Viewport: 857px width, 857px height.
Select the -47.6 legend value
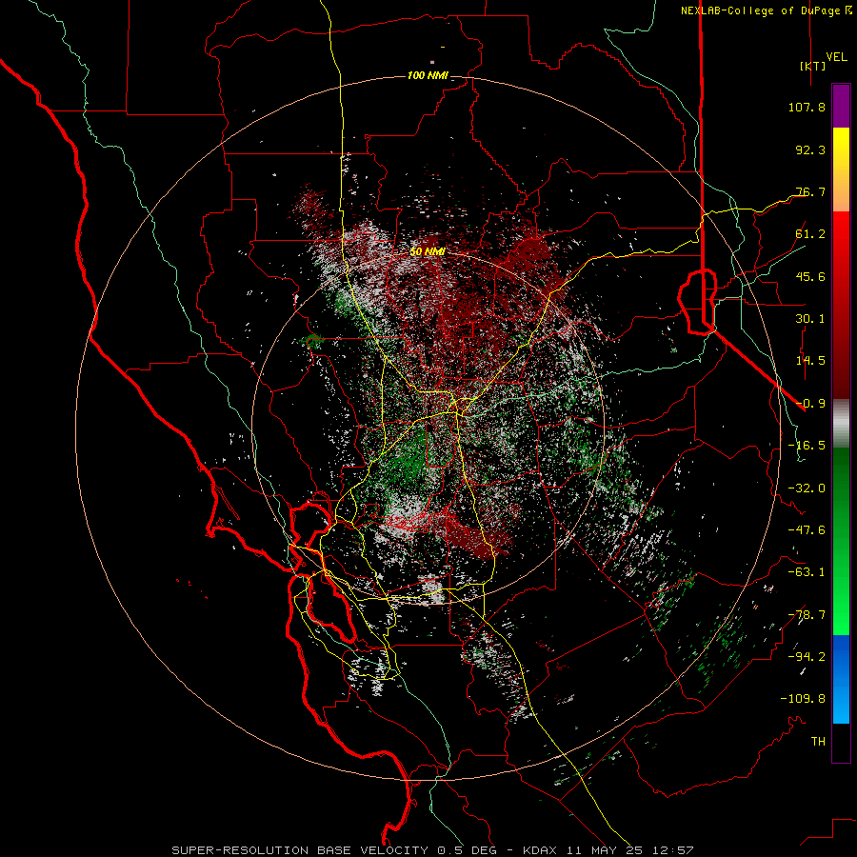pyautogui.click(x=807, y=530)
